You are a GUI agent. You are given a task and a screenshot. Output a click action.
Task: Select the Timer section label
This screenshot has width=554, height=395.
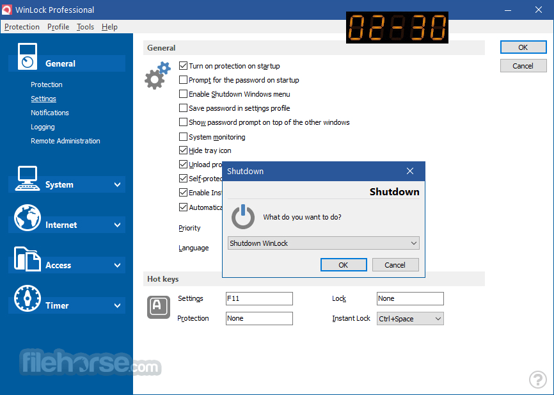pyautogui.click(x=57, y=305)
